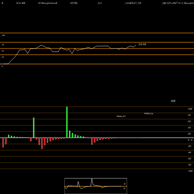Viewport: 194px width, 194px height.
Task: Select the 9894.59 value label
Action: [121, 116]
